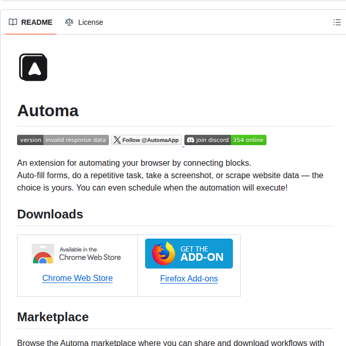
Task: Click the version invalid response data badge
Action: click(63, 140)
